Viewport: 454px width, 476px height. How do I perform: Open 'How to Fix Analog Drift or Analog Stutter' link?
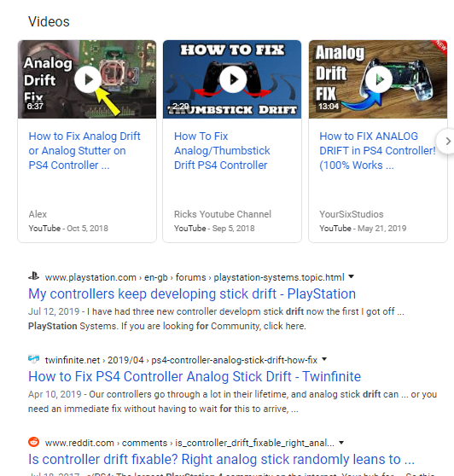(84, 151)
